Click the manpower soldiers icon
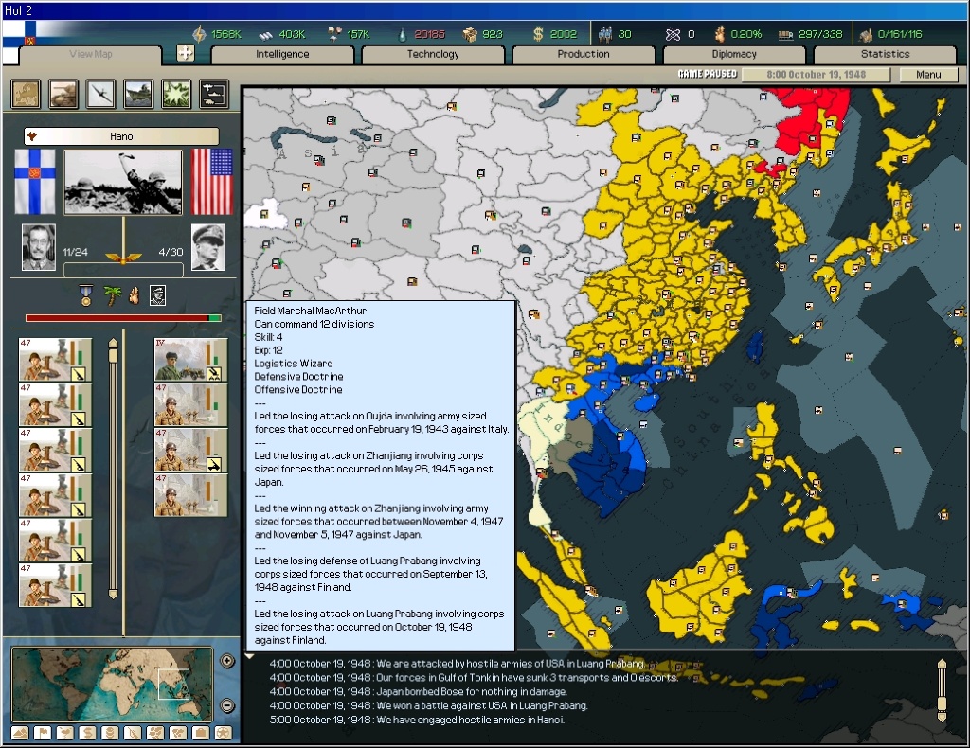The image size is (970, 748). [x=605, y=34]
